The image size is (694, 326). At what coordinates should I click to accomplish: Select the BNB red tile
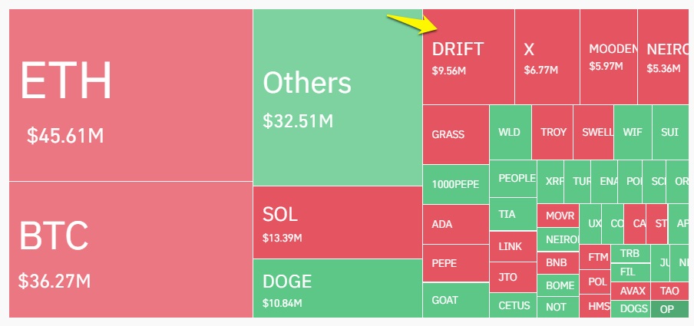click(557, 263)
